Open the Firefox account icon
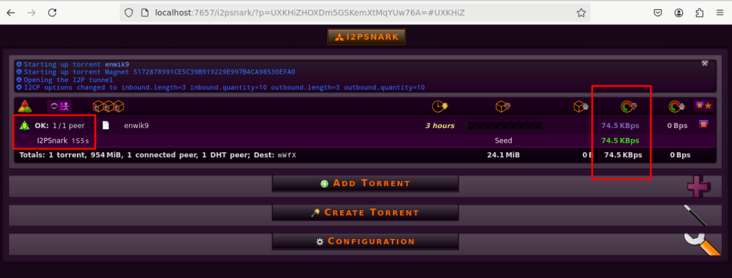This screenshot has height=278, width=732. tap(679, 13)
